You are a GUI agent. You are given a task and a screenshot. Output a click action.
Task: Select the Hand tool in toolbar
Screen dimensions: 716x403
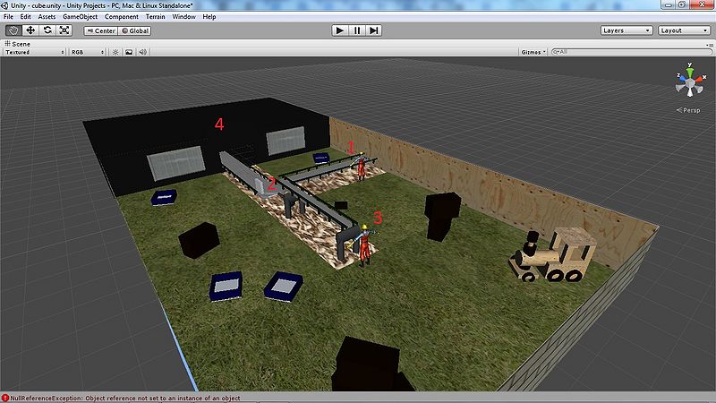[13, 30]
